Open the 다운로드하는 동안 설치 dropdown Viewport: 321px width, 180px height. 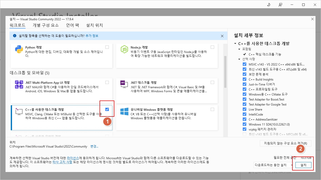click(273, 165)
